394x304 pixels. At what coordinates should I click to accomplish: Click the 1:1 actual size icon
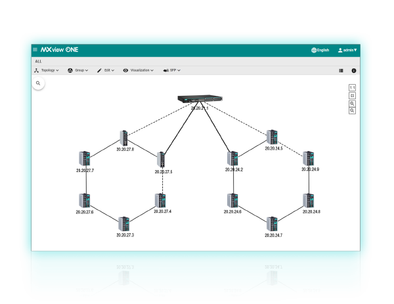tap(353, 88)
